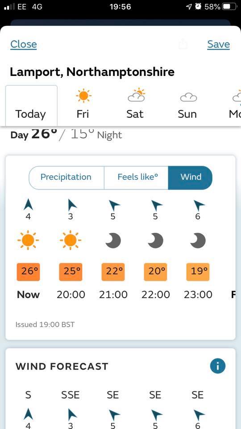Viewport: 241px width, 429px height.
Task: Select the 22:00 hourly column label
Action: (x=155, y=294)
